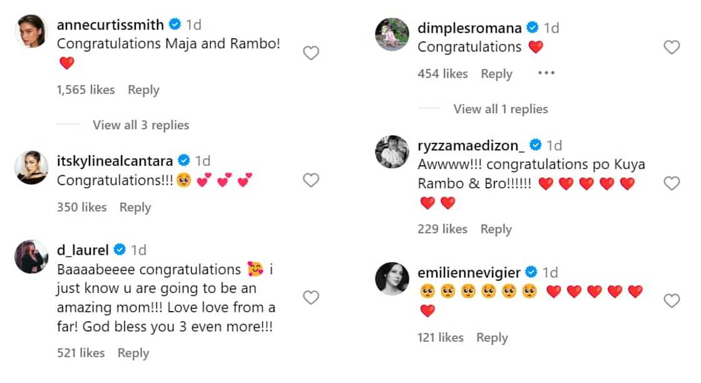
Task: Click the heart on dimplesromana's comment
Action: (x=672, y=48)
